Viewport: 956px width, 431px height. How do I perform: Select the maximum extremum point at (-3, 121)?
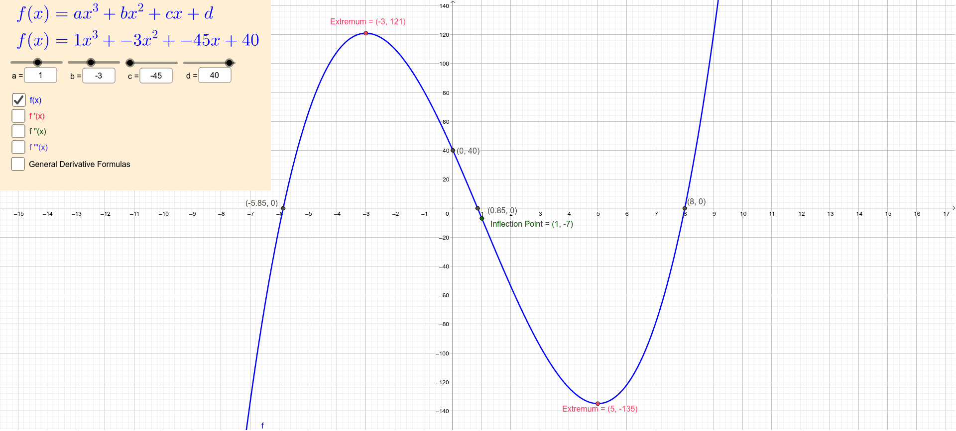click(x=366, y=33)
